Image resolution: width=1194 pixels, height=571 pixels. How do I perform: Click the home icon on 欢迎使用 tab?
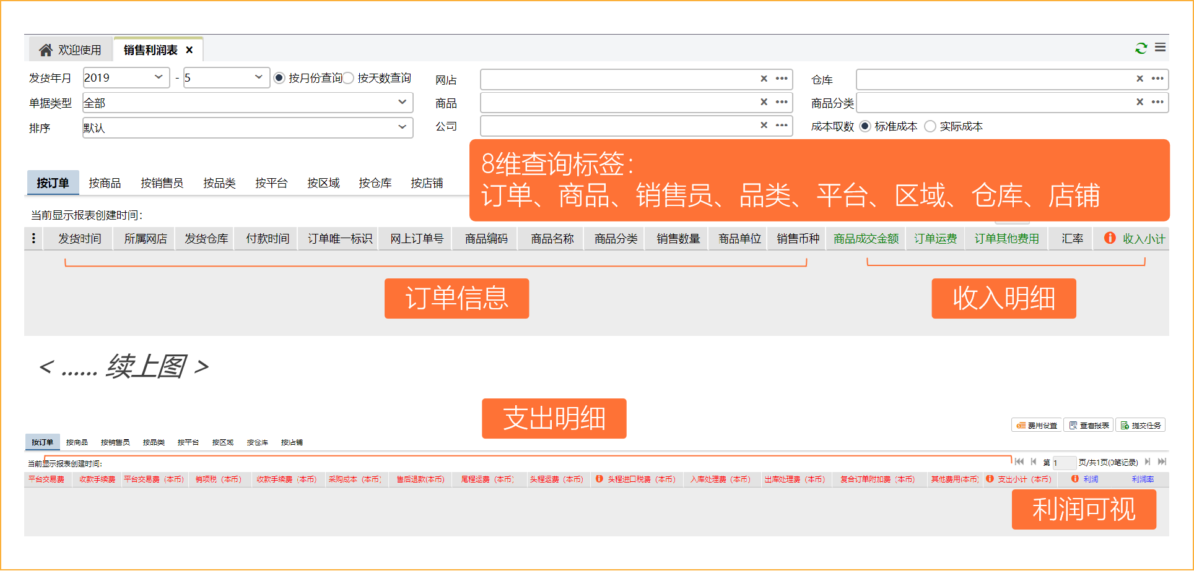point(46,49)
